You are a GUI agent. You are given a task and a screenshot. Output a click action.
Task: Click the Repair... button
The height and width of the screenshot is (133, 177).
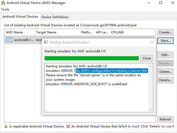point(165,63)
